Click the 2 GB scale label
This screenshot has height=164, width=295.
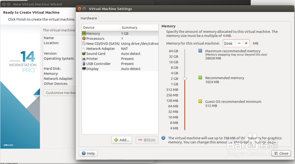(174, 79)
